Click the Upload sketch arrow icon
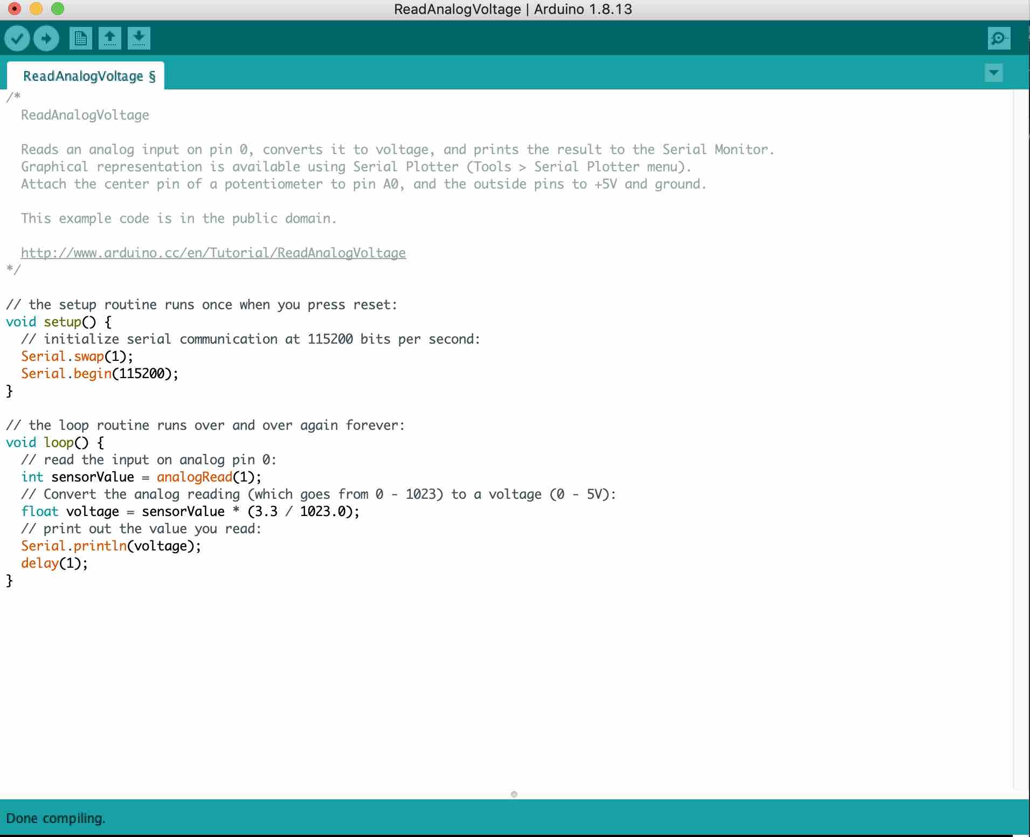Image resolution: width=1030 pixels, height=837 pixels. pos(46,38)
